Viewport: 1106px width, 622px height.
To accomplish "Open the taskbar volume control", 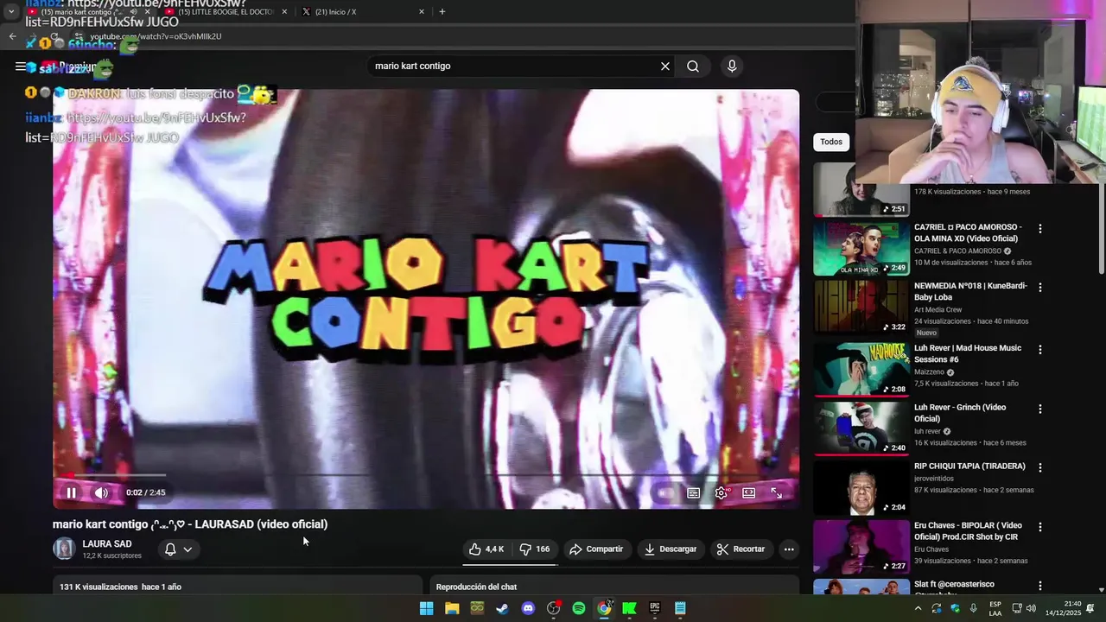I will pos(1031,608).
